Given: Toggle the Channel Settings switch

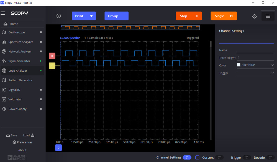Looking at the screenshot, I should coord(187,157).
